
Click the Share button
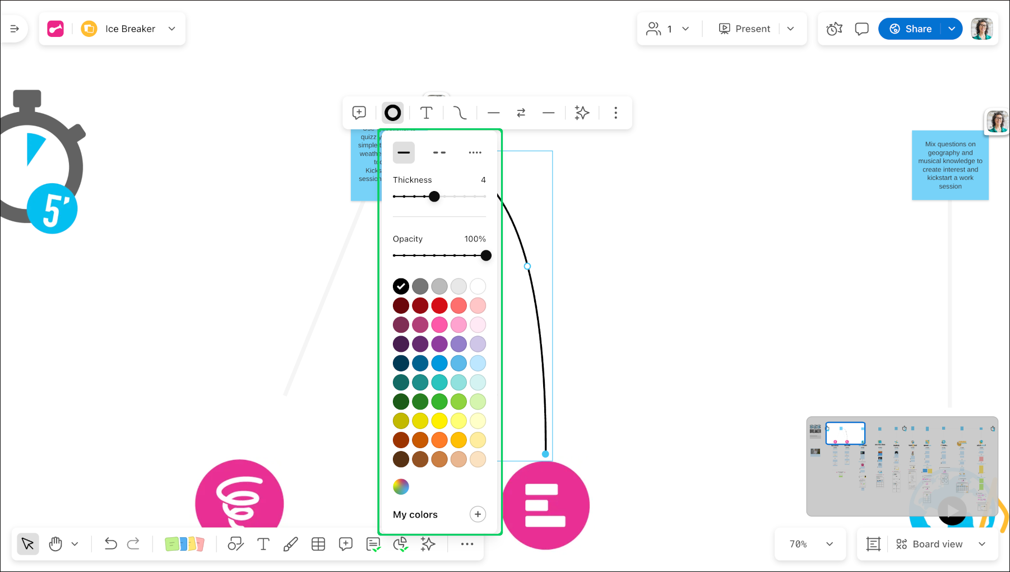(x=911, y=29)
